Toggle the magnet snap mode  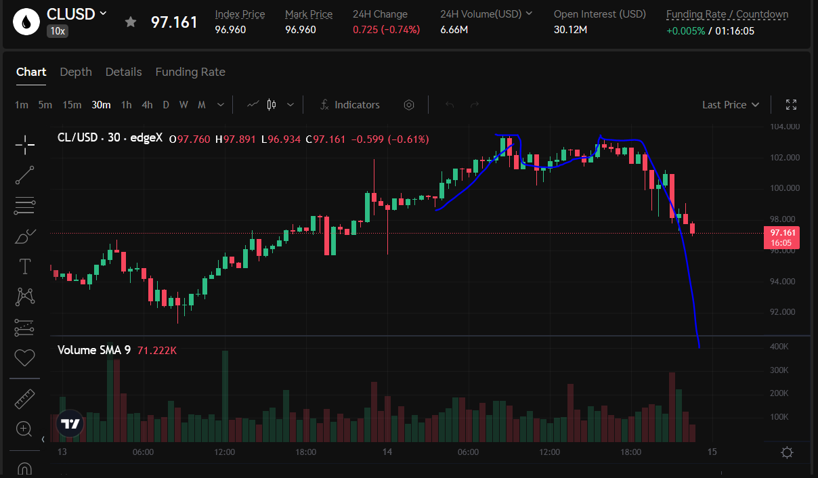(25, 467)
